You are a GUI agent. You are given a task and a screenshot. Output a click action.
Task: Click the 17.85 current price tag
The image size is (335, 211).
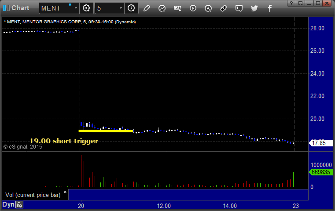(321, 143)
